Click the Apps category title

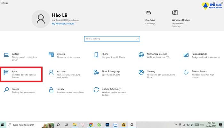(x=15, y=71)
